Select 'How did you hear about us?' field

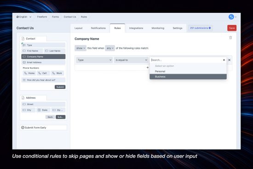click(43, 80)
